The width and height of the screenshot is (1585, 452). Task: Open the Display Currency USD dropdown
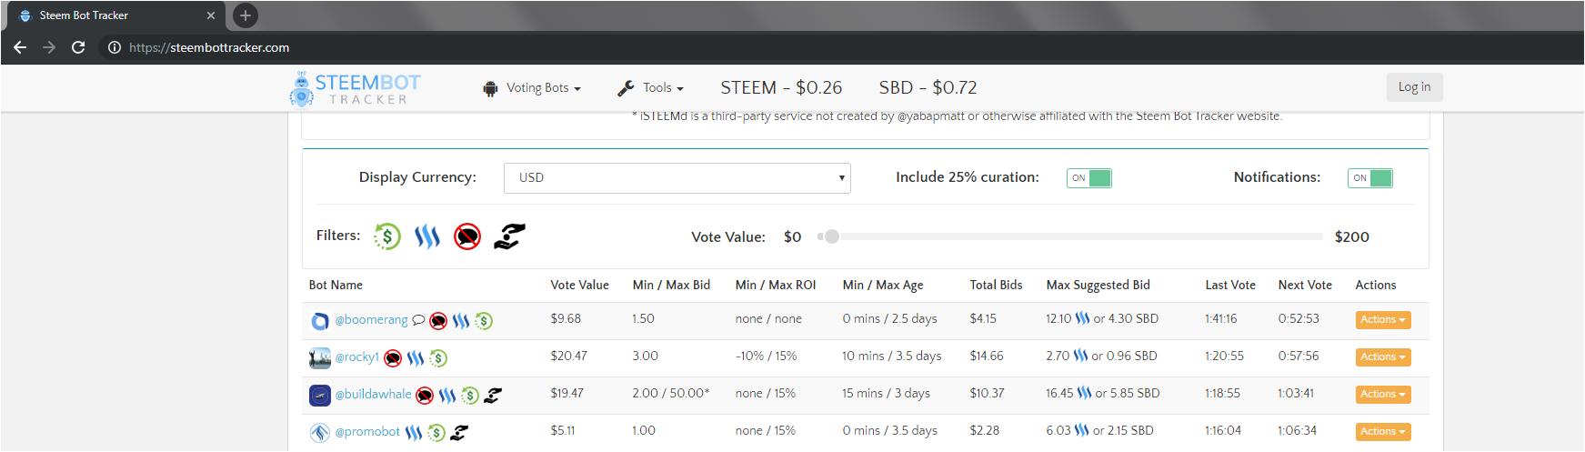pyautogui.click(x=677, y=178)
